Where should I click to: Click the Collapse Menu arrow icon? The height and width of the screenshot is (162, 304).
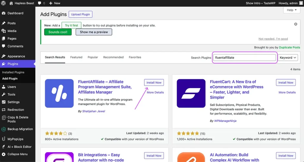tap(4, 154)
